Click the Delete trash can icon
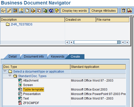 (124, 11)
